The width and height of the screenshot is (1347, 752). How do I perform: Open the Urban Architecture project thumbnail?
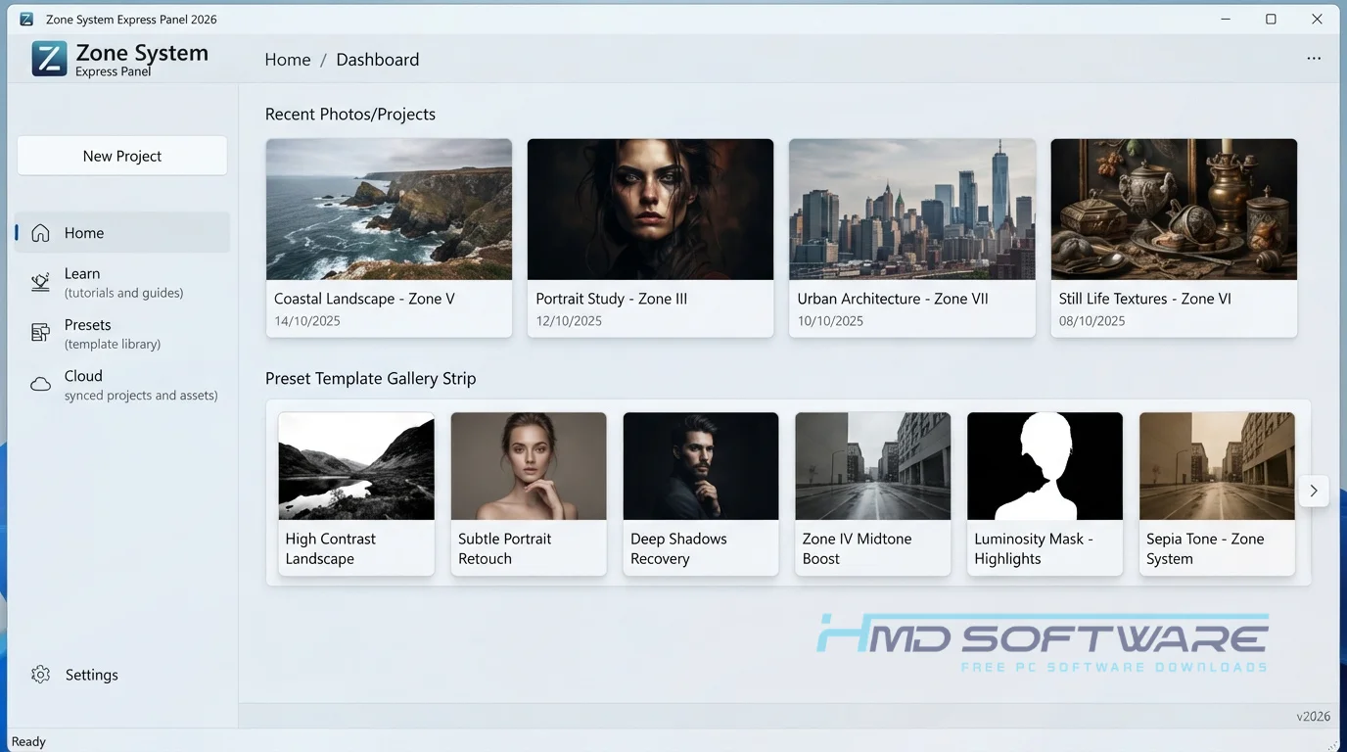coord(912,210)
